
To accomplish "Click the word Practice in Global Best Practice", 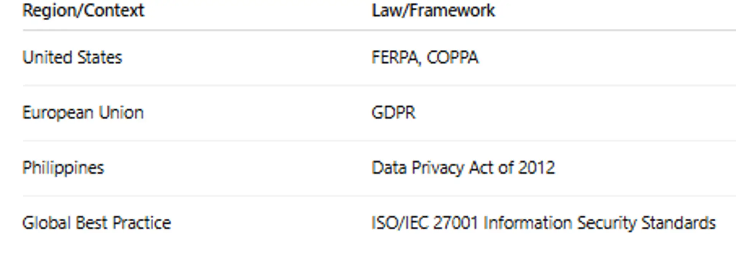I will click(142, 223).
